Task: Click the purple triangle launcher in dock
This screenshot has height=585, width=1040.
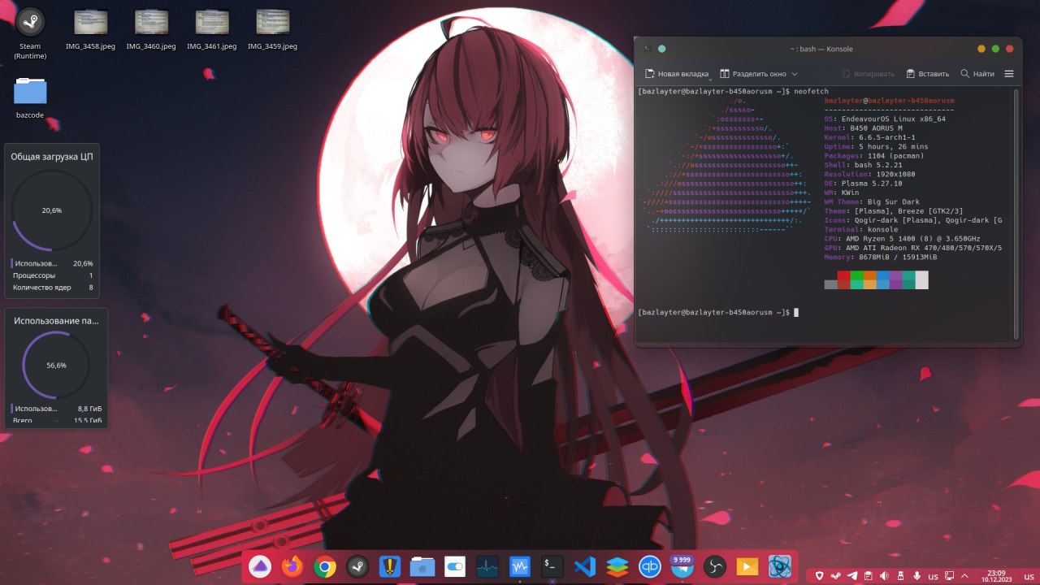Action: tap(260, 566)
